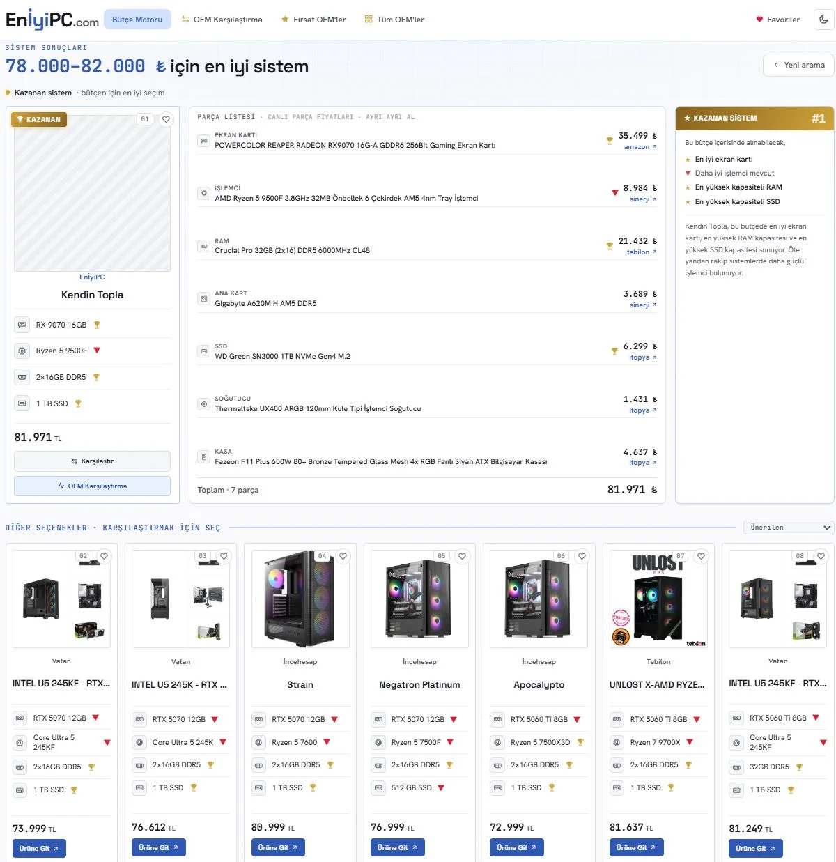Open amazon link for ekran kartı
The height and width of the screenshot is (862, 836).
(640, 147)
